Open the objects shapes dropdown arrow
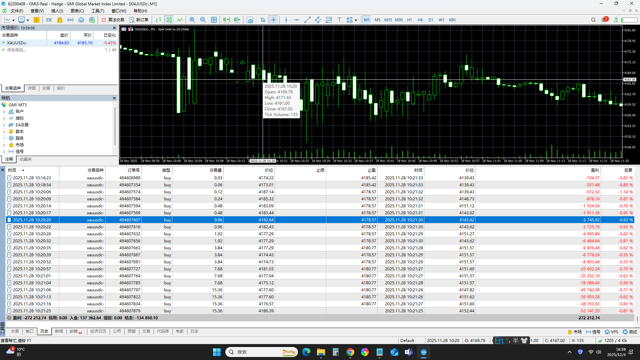This screenshot has width=640, height=360. click(356, 20)
